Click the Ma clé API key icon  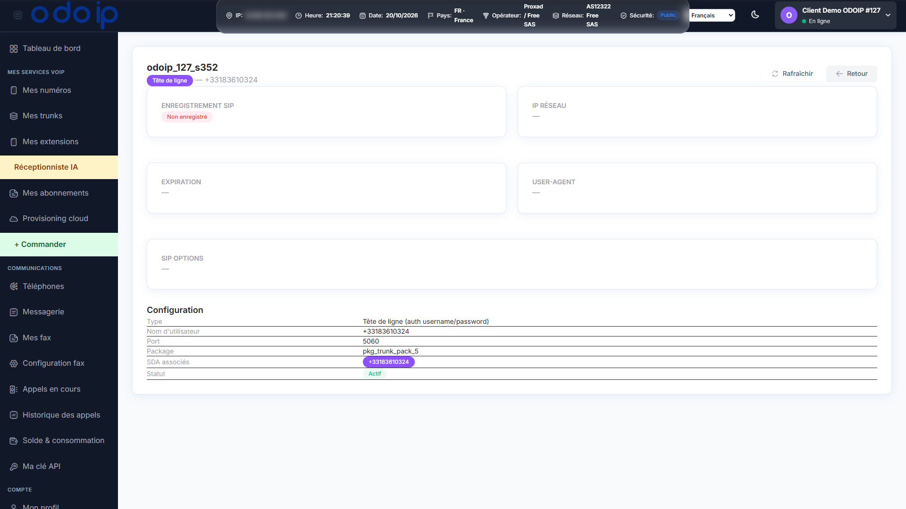(x=14, y=467)
